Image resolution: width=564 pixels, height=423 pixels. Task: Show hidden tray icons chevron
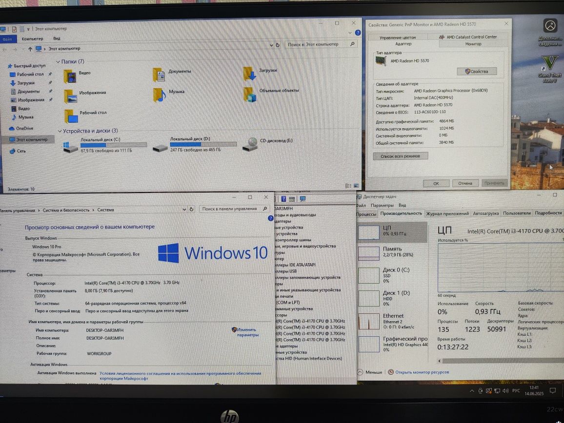coord(472,391)
